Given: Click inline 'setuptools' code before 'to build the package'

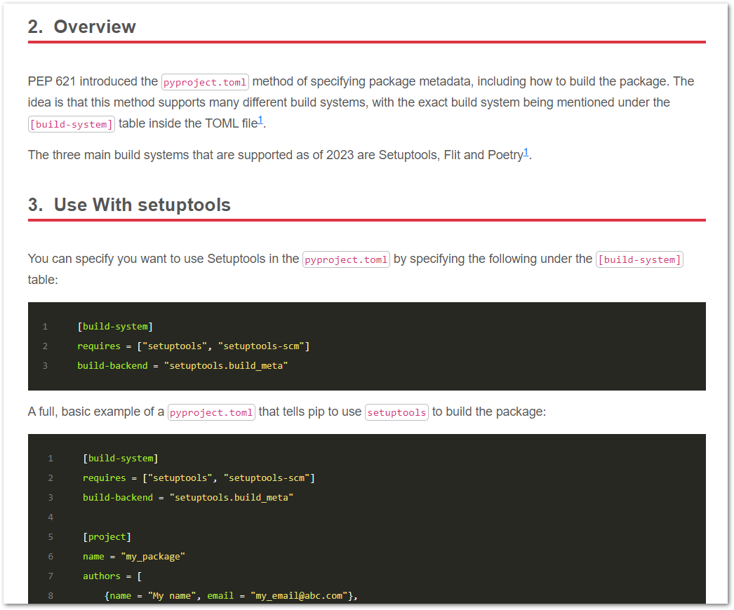Looking at the screenshot, I should [396, 412].
